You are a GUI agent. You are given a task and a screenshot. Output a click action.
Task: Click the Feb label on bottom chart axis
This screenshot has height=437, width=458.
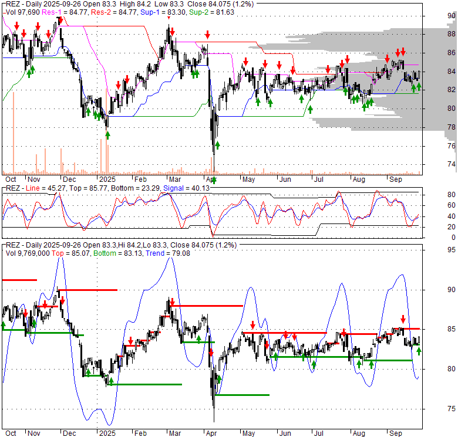140,433
